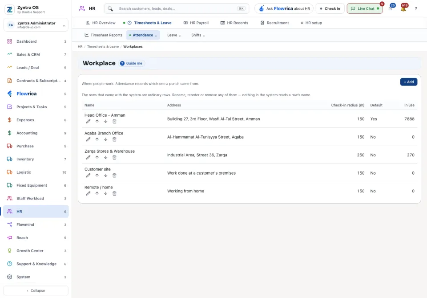
Task: Move Head Office - Amman row up
Action: pos(97,121)
